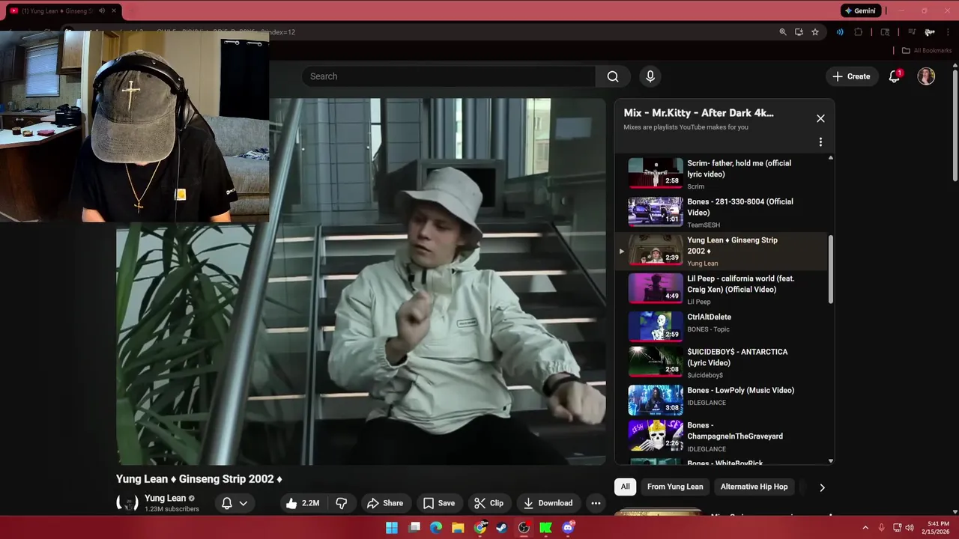Screen dimensions: 959x539
Task: Start voice search with microphone icon
Action: tap(650, 76)
